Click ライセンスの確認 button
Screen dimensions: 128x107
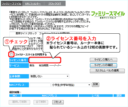[104, 65]
